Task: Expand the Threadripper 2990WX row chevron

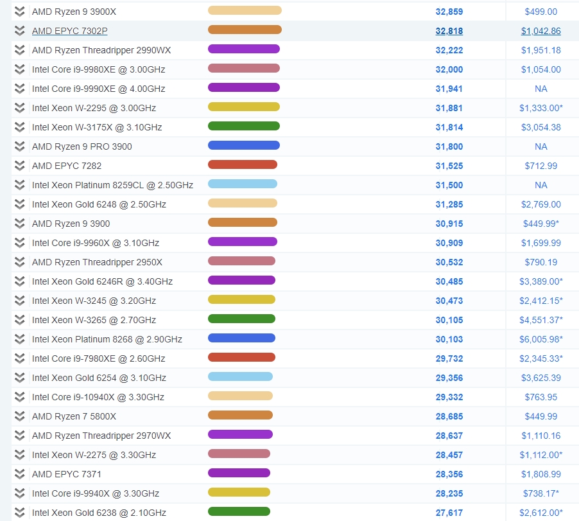Action: [x=19, y=50]
